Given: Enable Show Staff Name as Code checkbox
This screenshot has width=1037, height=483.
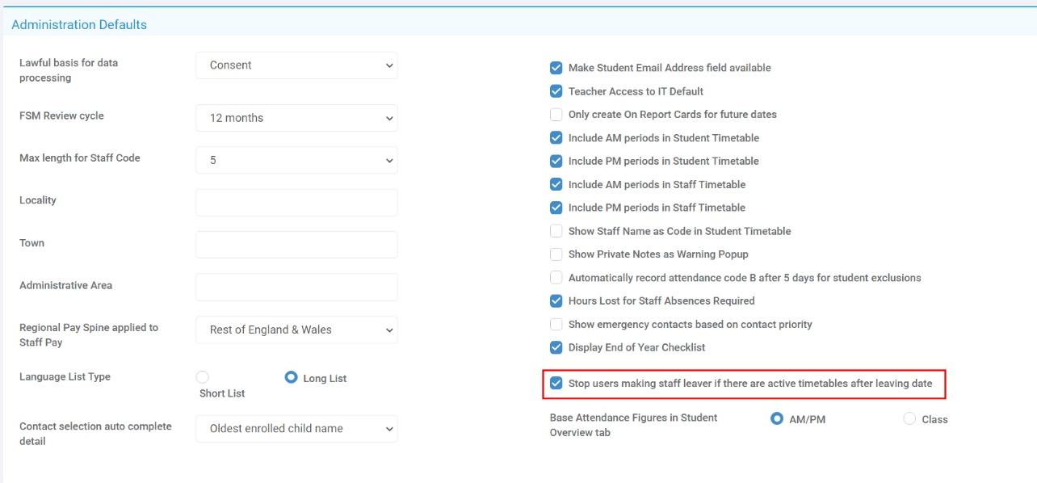Looking at the screenshot, I should click(556, 231).
